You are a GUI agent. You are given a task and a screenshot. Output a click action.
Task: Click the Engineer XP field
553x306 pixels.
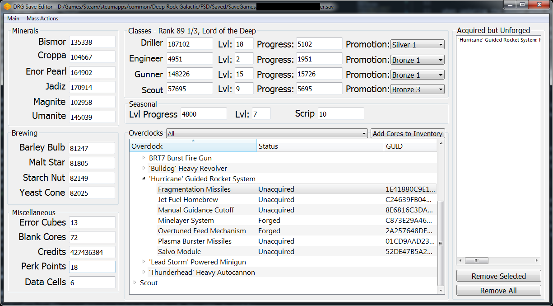pos(189,59)
